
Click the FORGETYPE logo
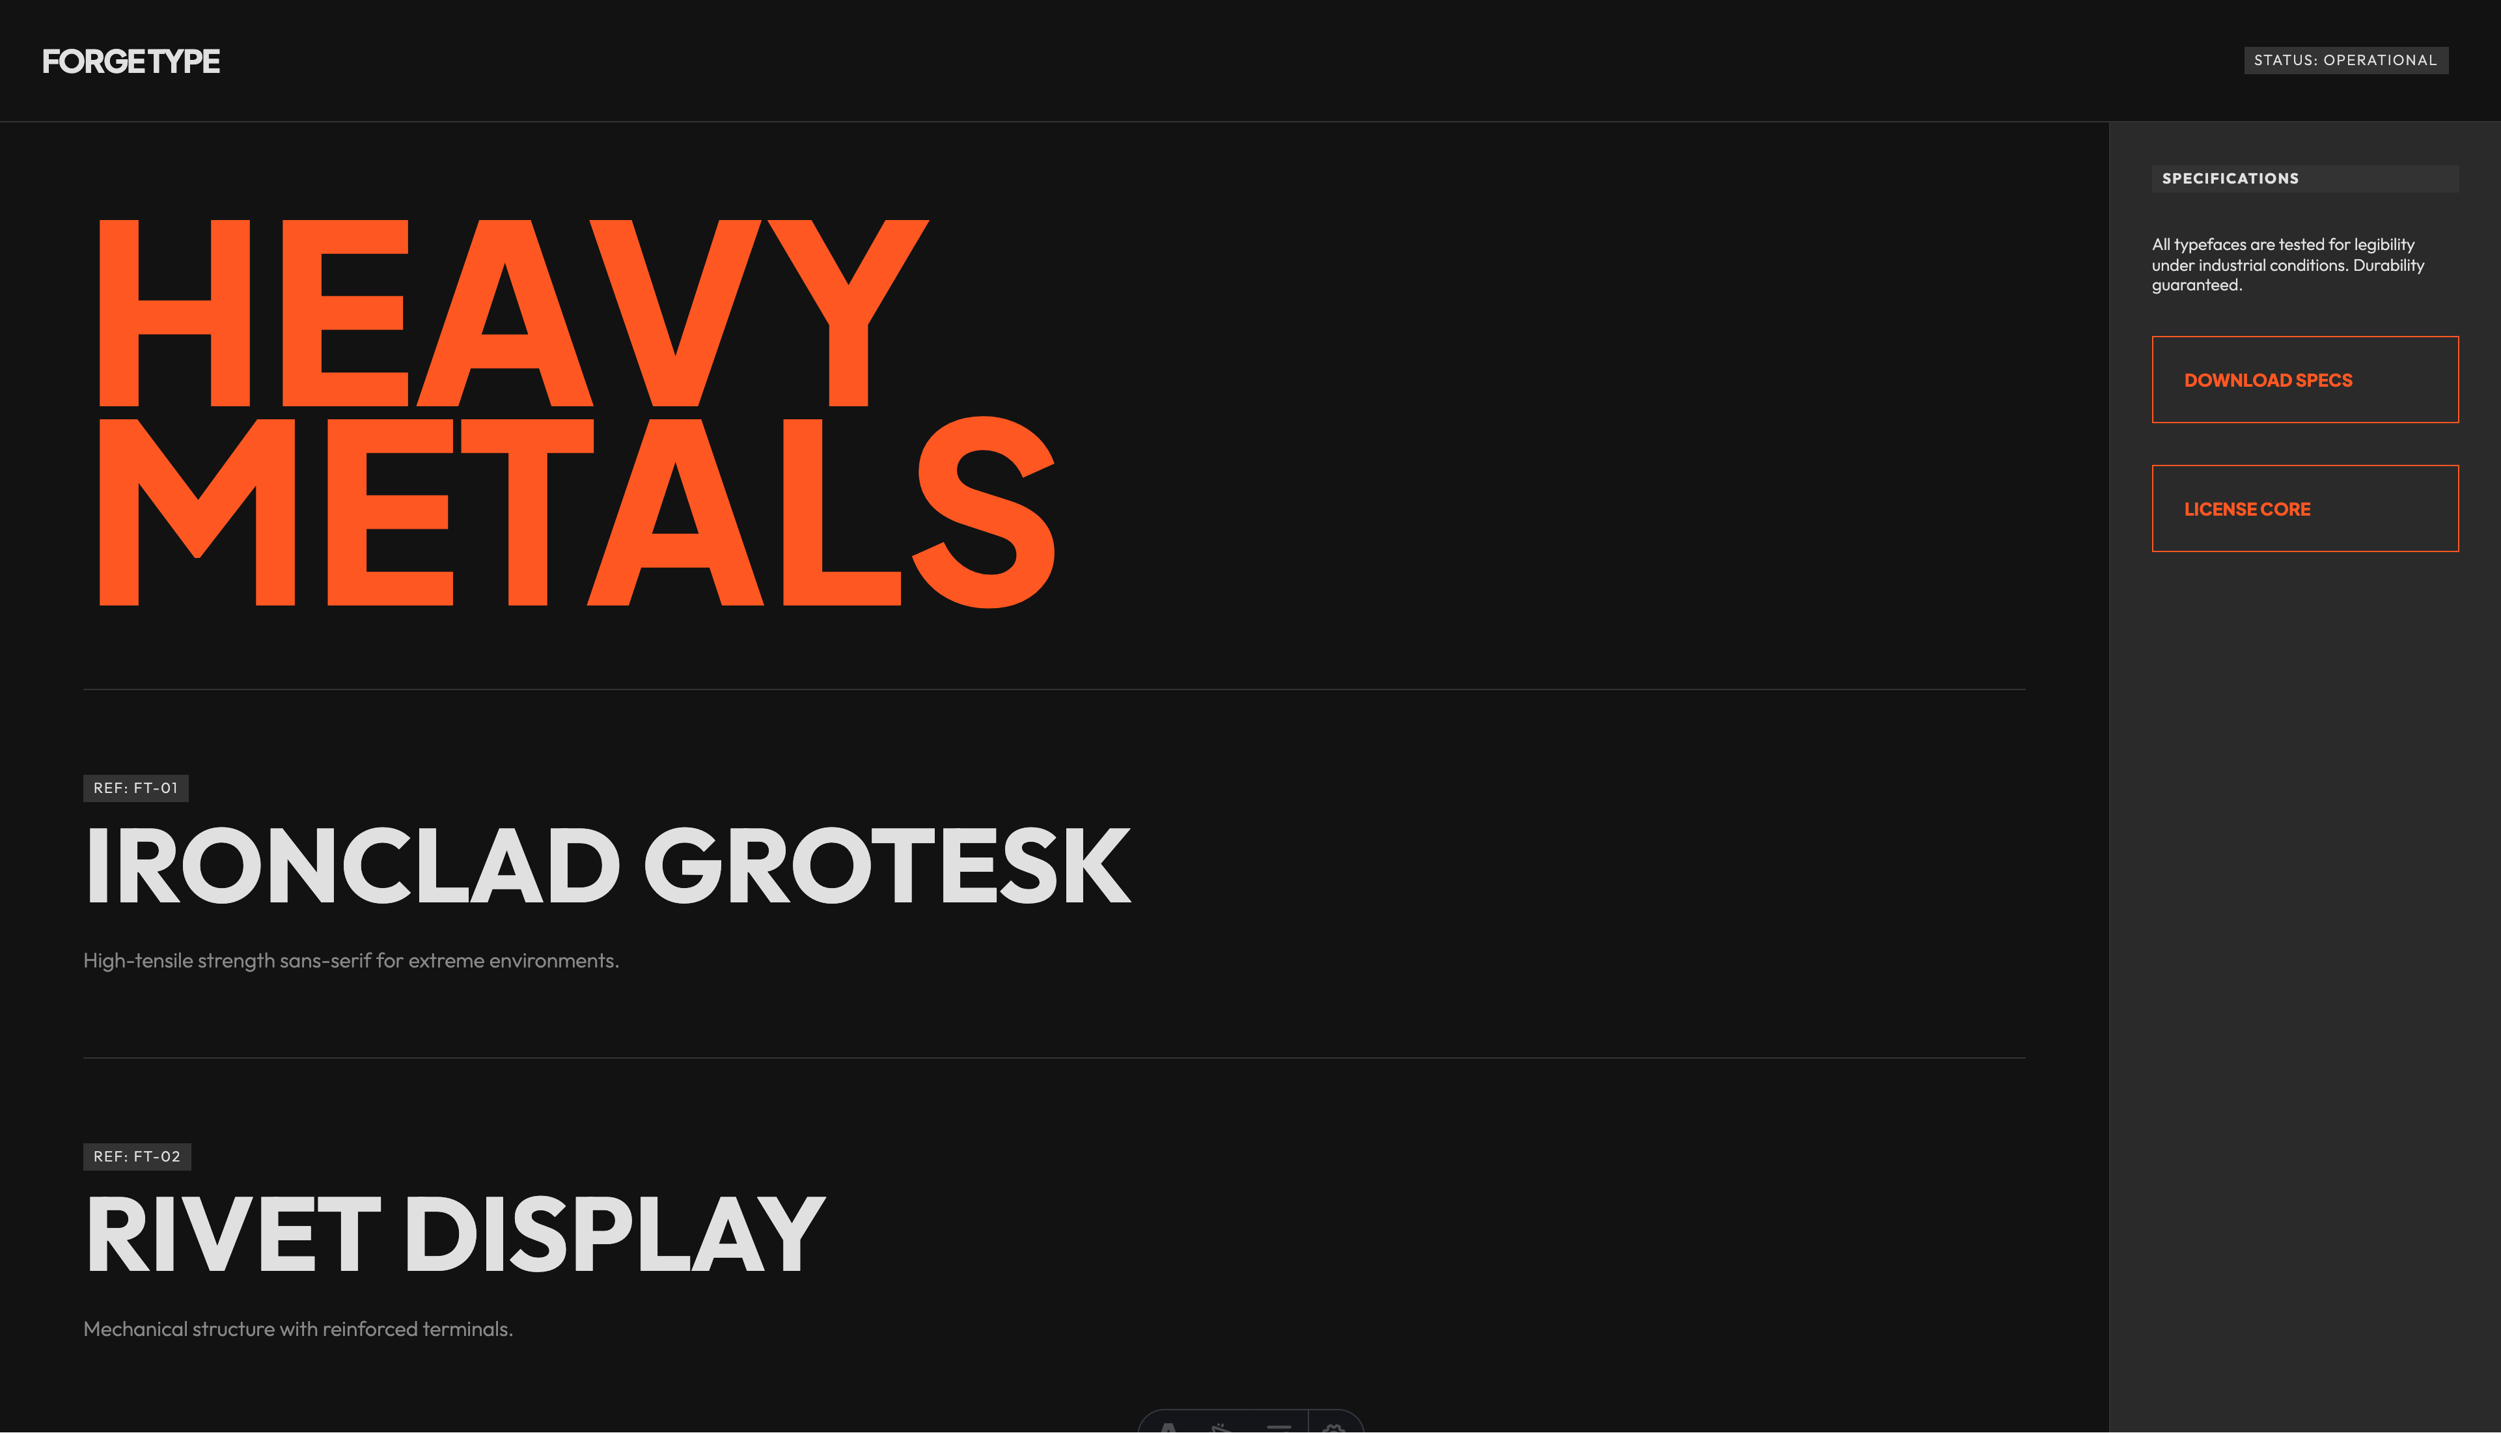[x=131, y=61]
